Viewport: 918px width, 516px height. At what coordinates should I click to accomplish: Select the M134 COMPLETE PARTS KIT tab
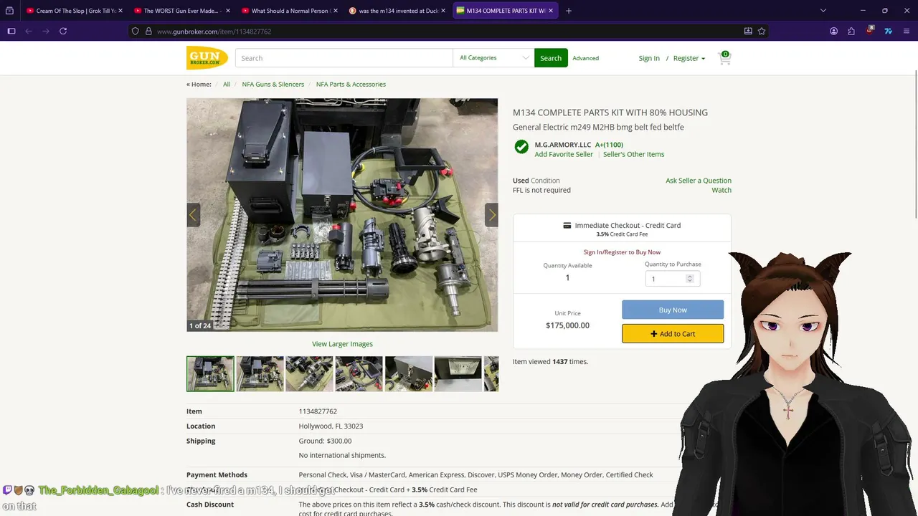coord(504,11)
